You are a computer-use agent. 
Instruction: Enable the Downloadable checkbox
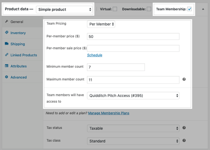click(149, 9)
